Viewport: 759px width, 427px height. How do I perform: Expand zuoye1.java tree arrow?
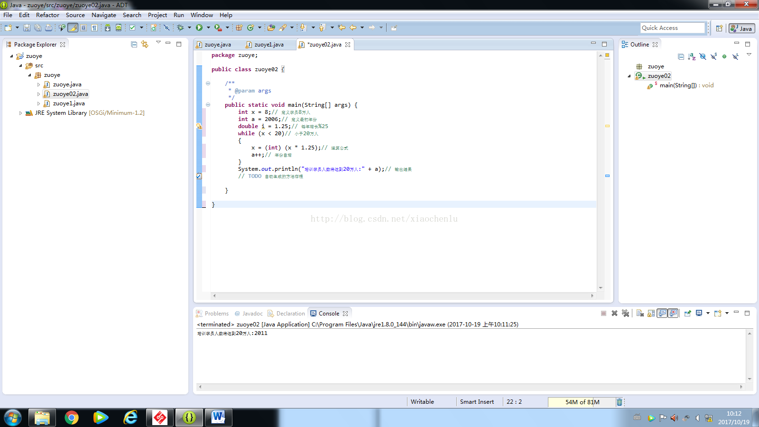tap(38, 103)
